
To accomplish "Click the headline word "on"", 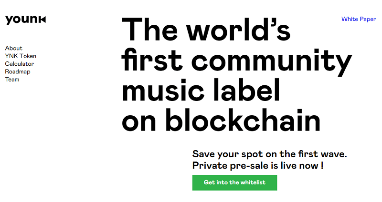I will [137, 121].
